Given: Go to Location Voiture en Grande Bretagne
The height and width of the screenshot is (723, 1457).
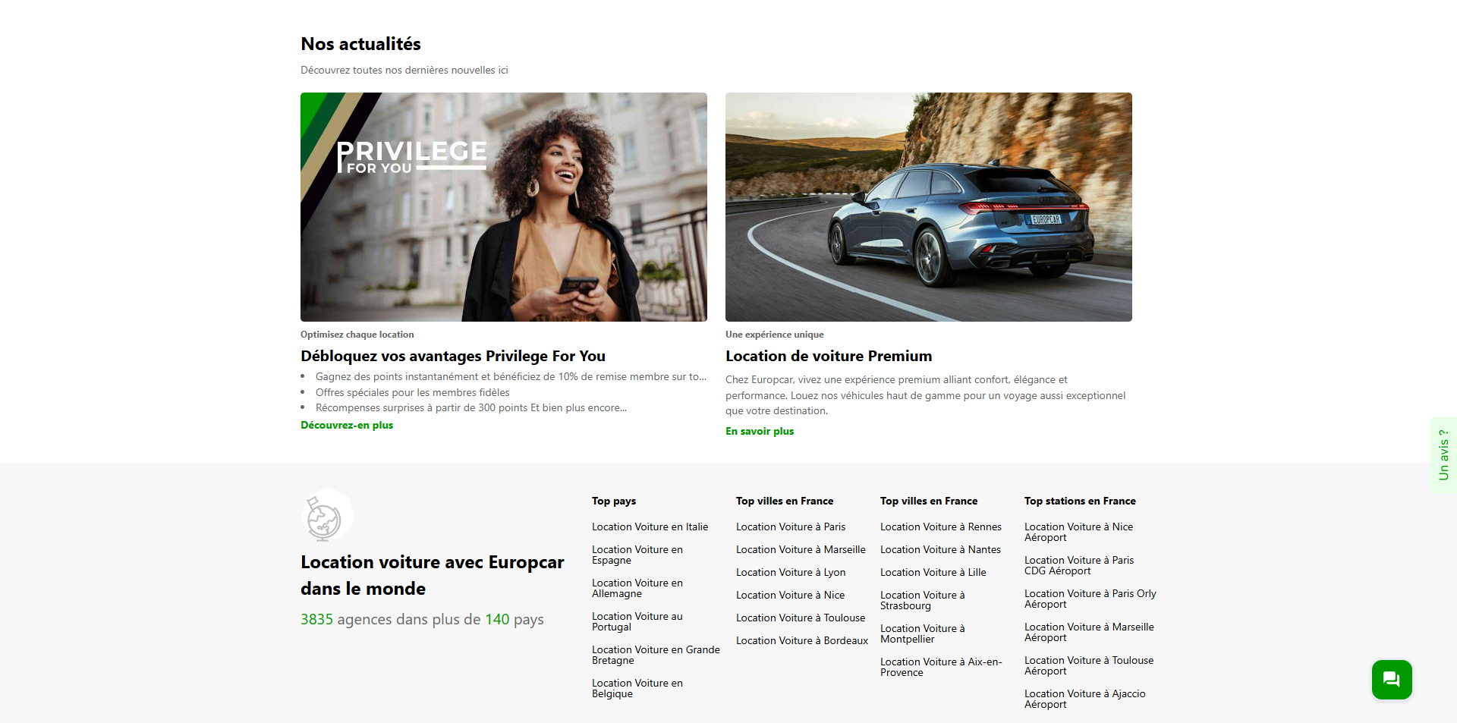Looking at the screenshot, I should click(x=656, y=655).
